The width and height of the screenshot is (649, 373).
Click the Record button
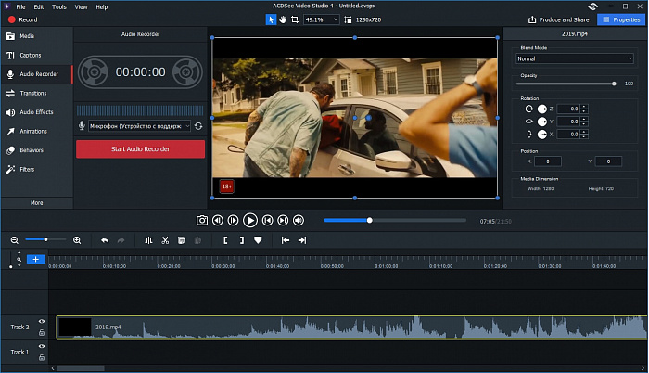pyautogui.click(x=23, y=19)
